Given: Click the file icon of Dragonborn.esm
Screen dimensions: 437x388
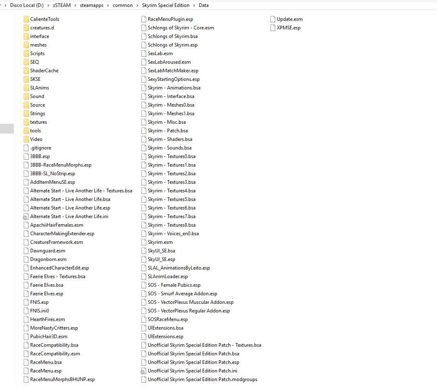Looking at the screenshot, I should pos(26,259).
